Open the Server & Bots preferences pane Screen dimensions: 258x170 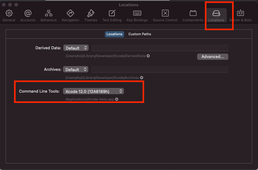[x=241, y=16]
